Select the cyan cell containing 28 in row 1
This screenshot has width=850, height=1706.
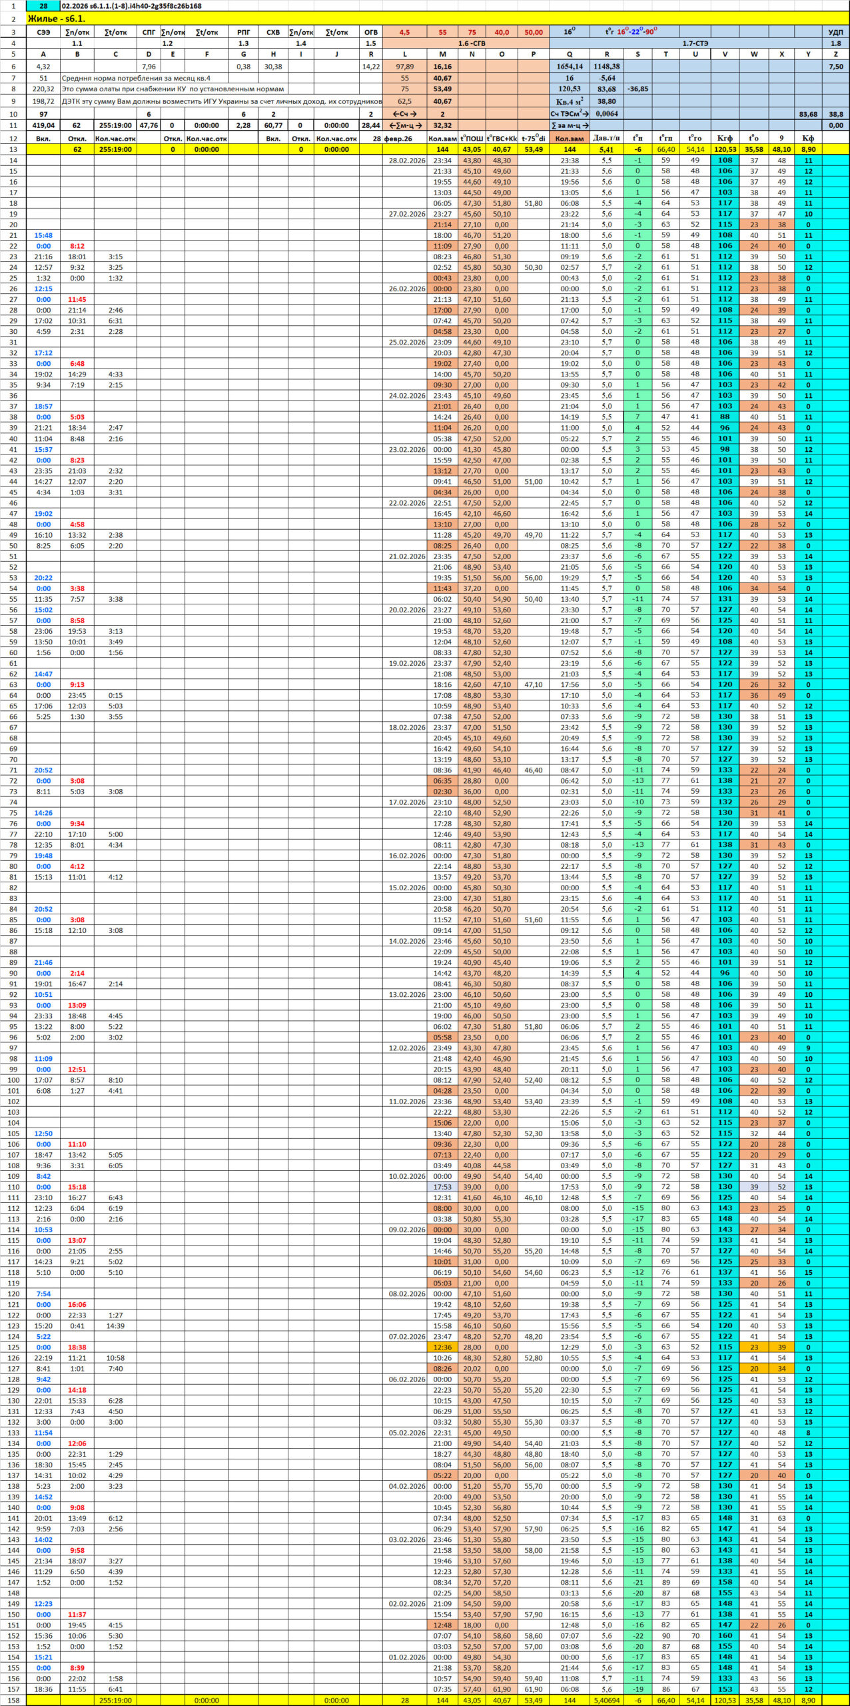pyautogui.click(x=43, y=6)
